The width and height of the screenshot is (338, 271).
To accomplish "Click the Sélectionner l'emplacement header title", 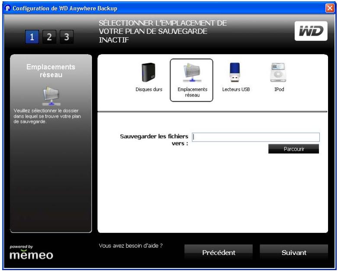I will pos(163,31).
